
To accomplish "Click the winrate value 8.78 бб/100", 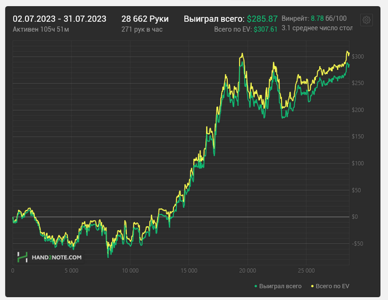I will coord(329,18).
